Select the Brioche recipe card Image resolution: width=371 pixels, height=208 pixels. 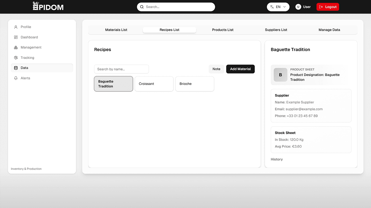coord(194,84)
